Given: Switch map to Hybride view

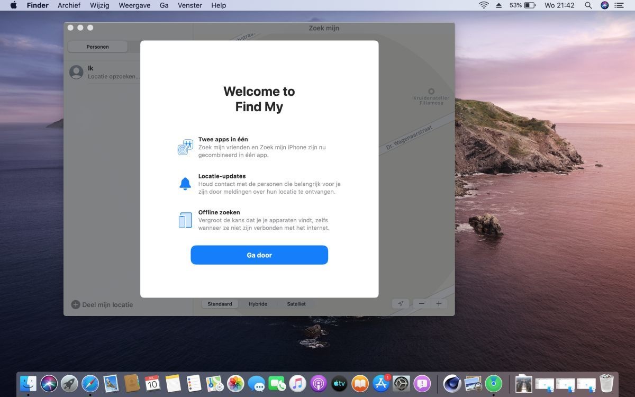Looking at the screenshot, I should pos(258,304).
